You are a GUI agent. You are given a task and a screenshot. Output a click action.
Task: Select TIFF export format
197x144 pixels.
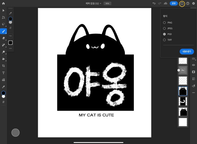coord(168,40)
